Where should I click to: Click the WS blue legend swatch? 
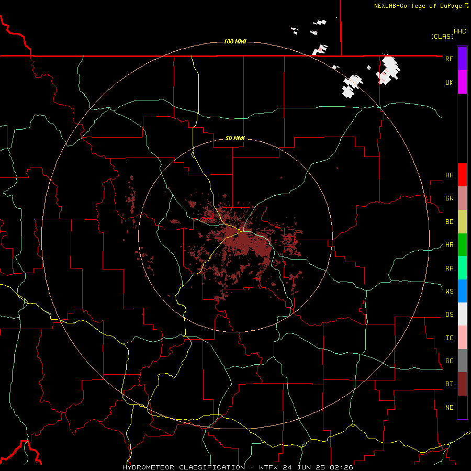pos(462,291)
